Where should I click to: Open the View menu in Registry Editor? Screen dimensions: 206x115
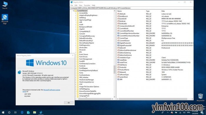tap(81, 5)
